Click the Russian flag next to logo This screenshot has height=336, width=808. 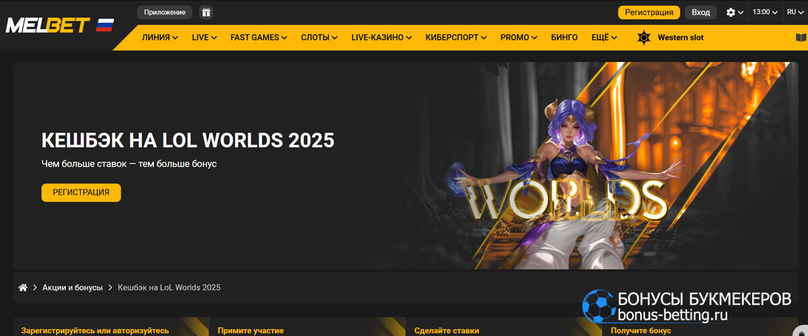coord(105,26)
